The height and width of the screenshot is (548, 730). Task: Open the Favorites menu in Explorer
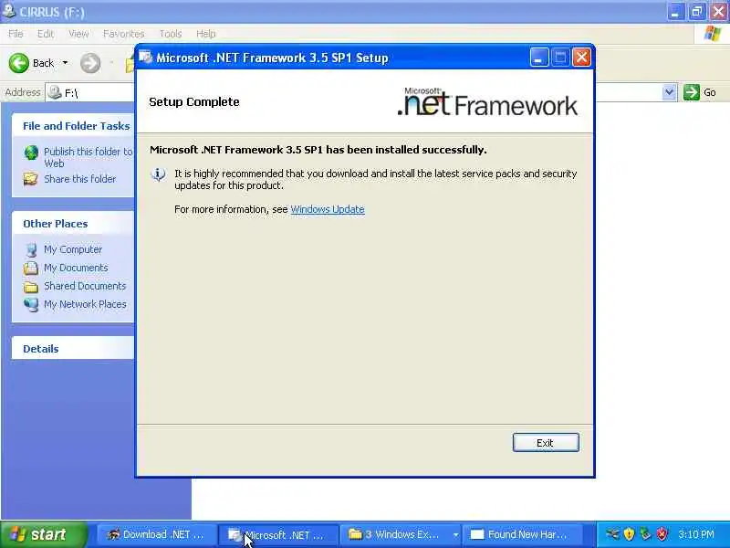123,34
